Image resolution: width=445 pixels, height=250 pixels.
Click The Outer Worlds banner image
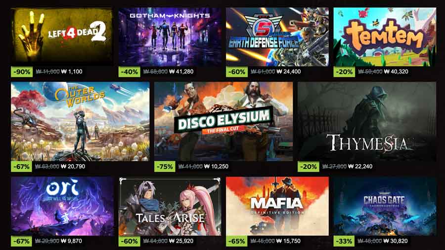[80, 121]
